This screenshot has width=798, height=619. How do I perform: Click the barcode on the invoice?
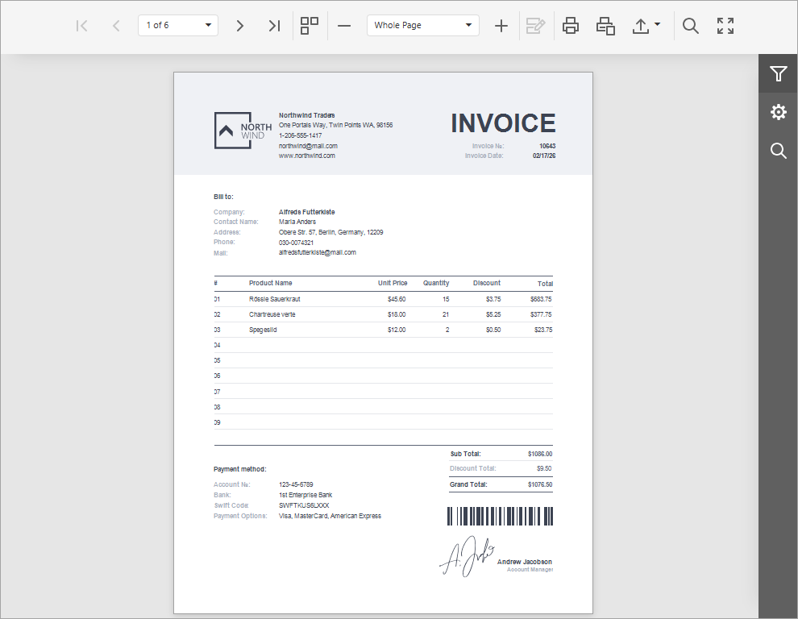tap(500, 516)
